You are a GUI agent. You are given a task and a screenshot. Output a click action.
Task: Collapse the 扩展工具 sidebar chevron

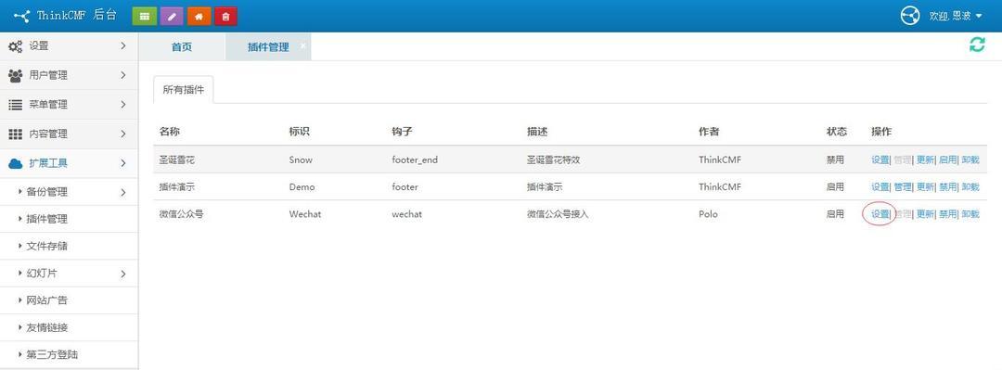pyautogui.click(x=123, y=163)
